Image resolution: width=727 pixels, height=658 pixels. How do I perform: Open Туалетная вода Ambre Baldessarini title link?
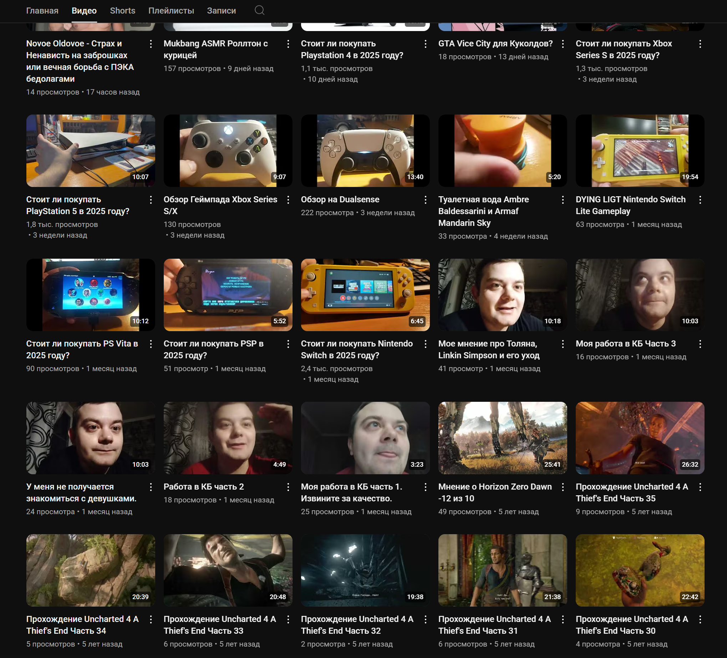483,211
